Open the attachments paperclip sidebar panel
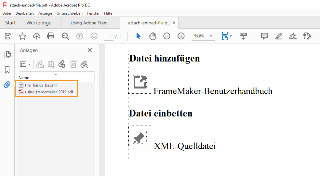 tap(7, 85)
